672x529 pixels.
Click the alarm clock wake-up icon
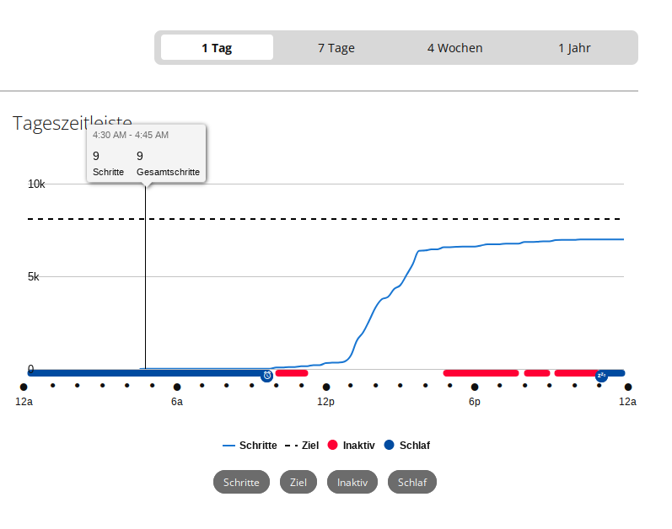click(267, 376)
